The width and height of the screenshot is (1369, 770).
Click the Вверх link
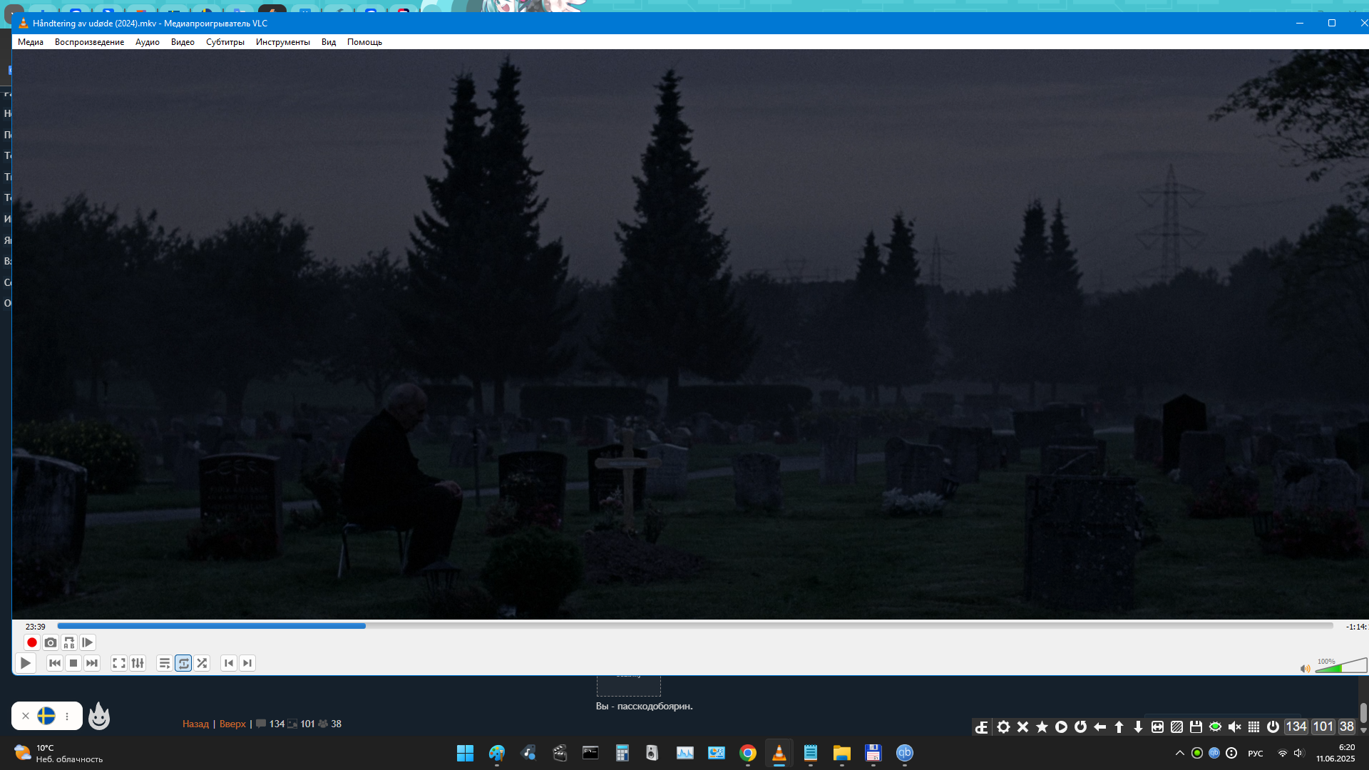tap(232, 724)
